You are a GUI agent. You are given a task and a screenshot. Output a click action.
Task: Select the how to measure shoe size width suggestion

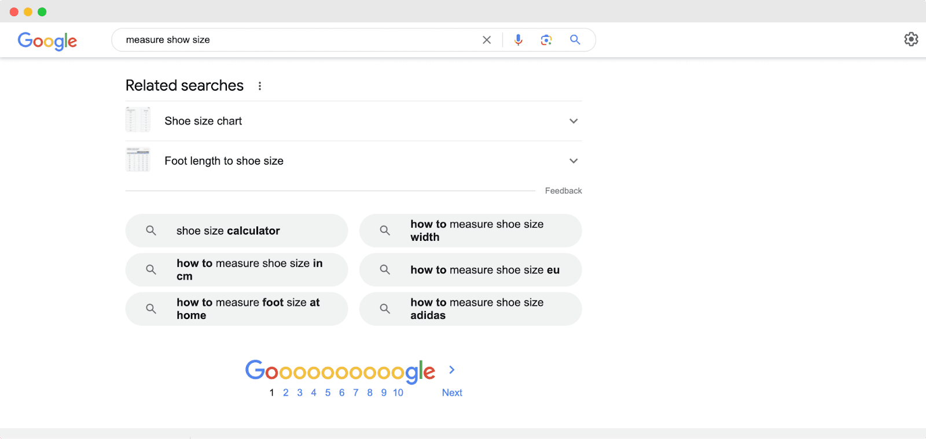click(470, 230)
